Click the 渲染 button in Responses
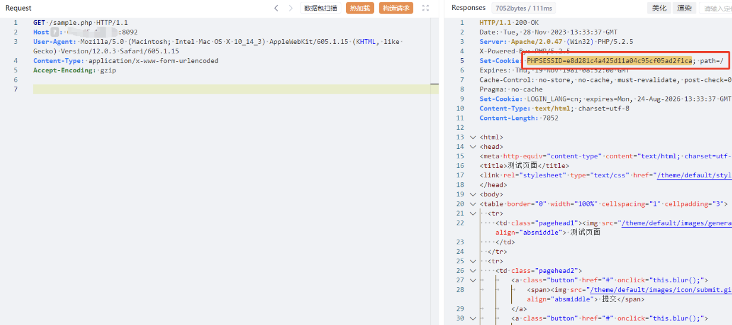The image size is (732, 325). [685, 8]
